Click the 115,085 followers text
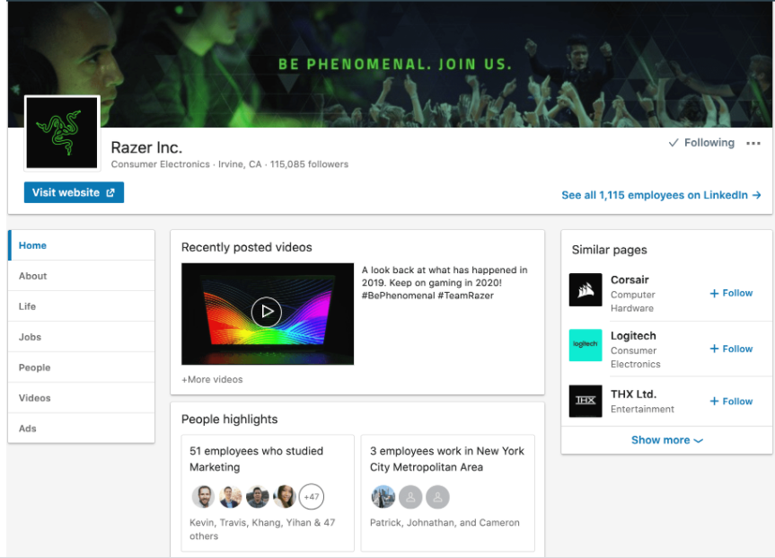Image resolution: width=775 pixels, height=558 pixels. click(309, 164)
